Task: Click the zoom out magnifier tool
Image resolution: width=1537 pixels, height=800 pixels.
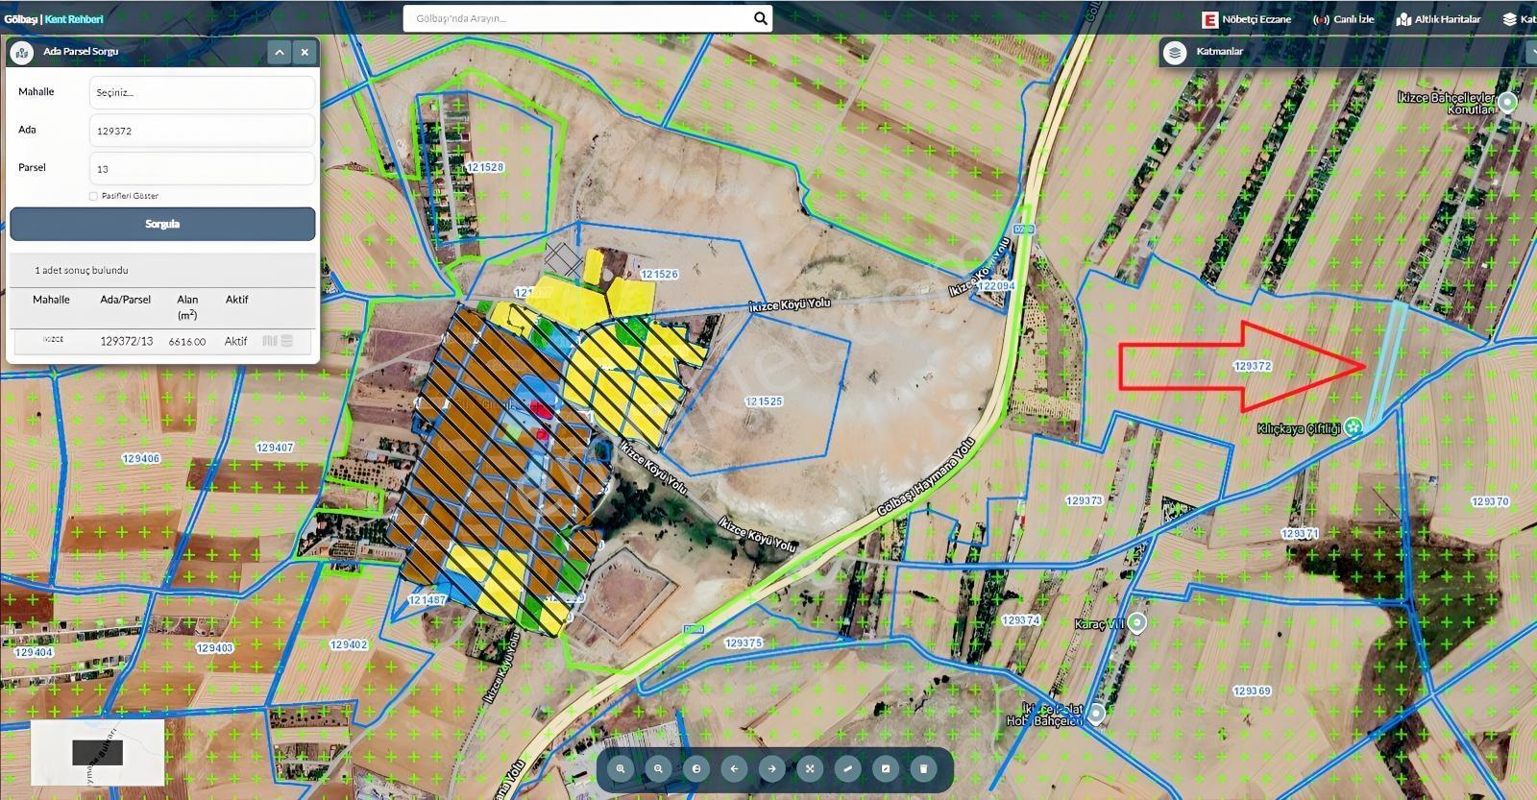Action: pyautogui.click(x=658, y=768)
